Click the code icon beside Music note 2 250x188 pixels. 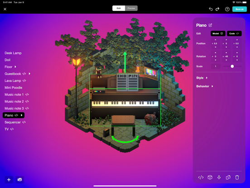(x=27, y=102)
